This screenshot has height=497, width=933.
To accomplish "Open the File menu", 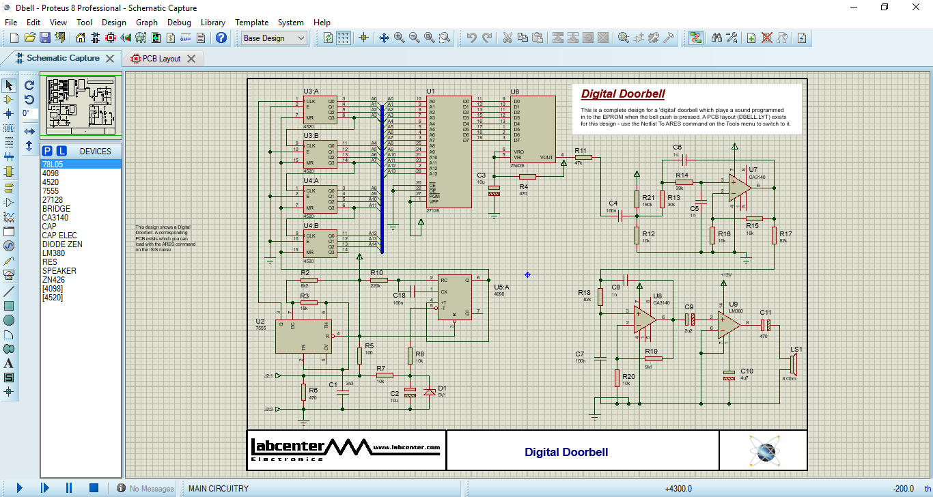I will 11,22.
